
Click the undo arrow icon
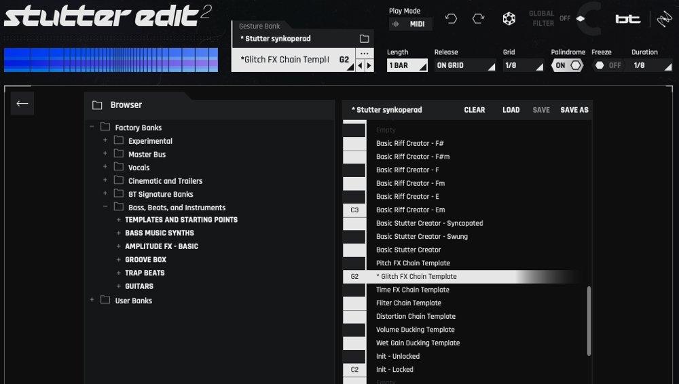[x=452, y=19]
